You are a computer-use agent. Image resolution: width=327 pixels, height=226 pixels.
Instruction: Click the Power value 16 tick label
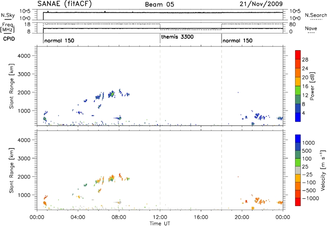coord(305,86)
